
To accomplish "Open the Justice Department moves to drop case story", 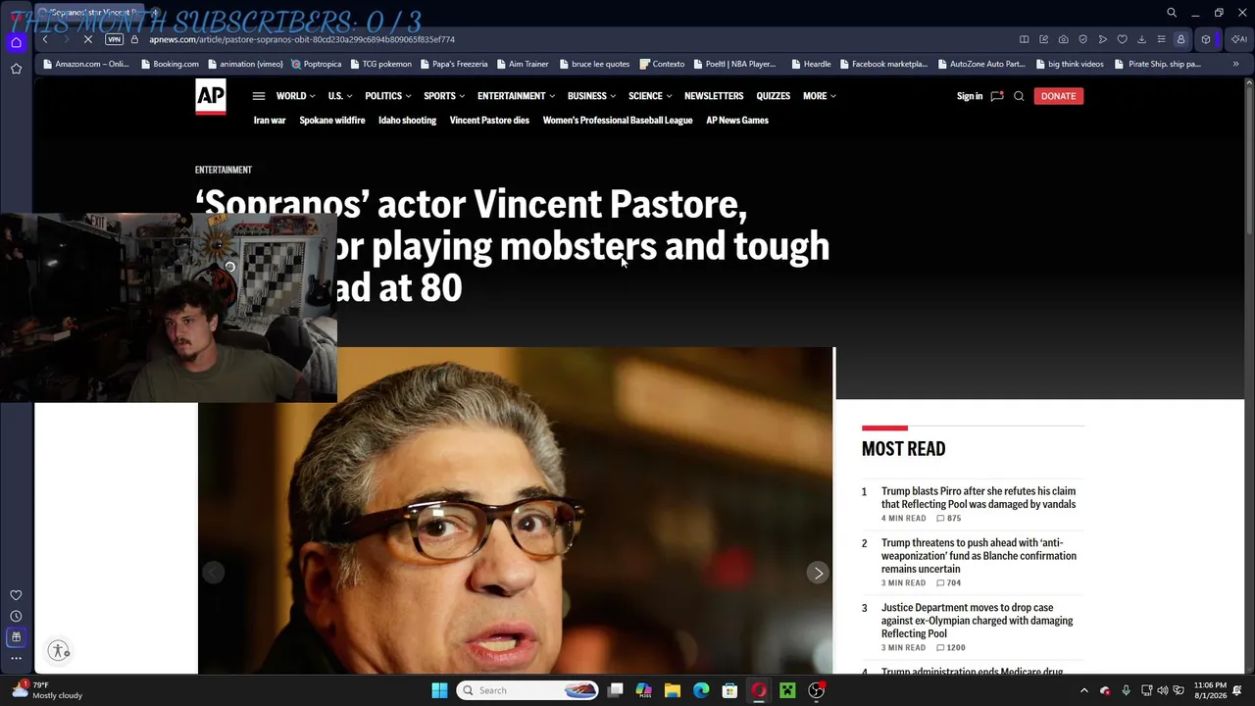I will pos(977,621).
